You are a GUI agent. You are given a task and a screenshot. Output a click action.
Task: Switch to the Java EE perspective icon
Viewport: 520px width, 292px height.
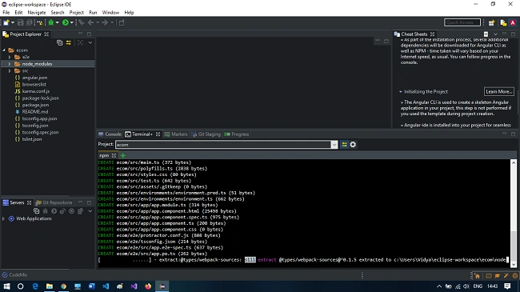point(503,22)
